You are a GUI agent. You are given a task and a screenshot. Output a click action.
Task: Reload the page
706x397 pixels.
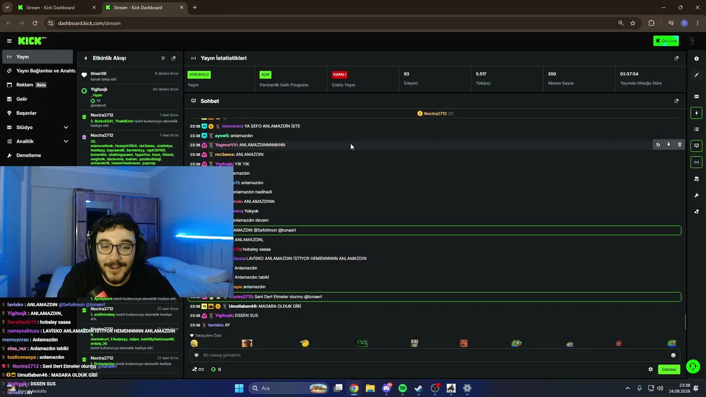coord(35,23)
